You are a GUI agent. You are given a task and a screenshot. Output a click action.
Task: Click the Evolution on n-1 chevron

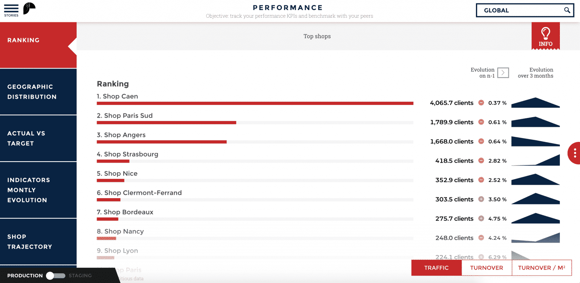point(503,73)
